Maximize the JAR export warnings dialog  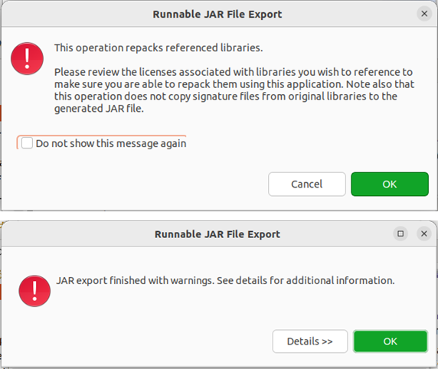pyautogui.click(x=400, y=233)
